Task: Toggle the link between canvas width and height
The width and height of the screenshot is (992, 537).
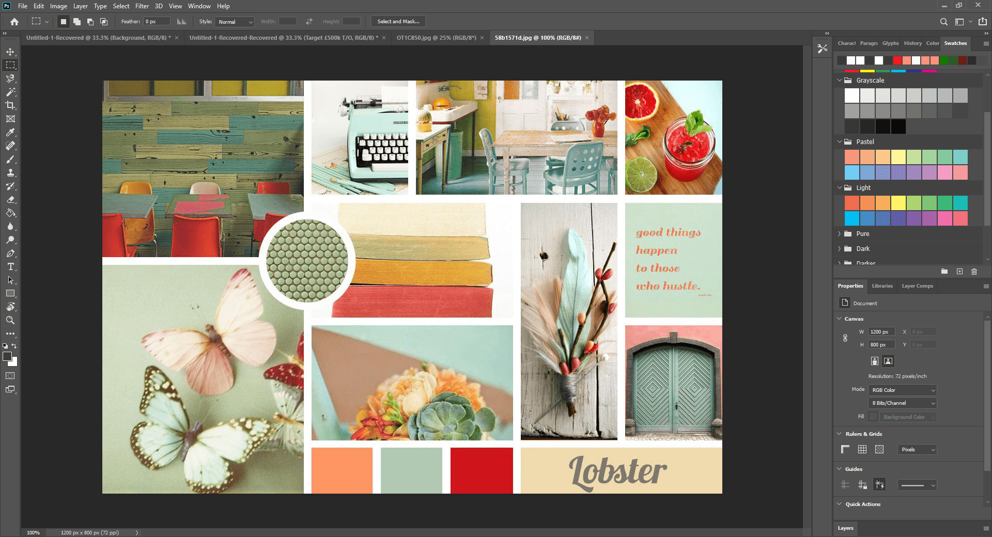Action: [x=845, y=338]
